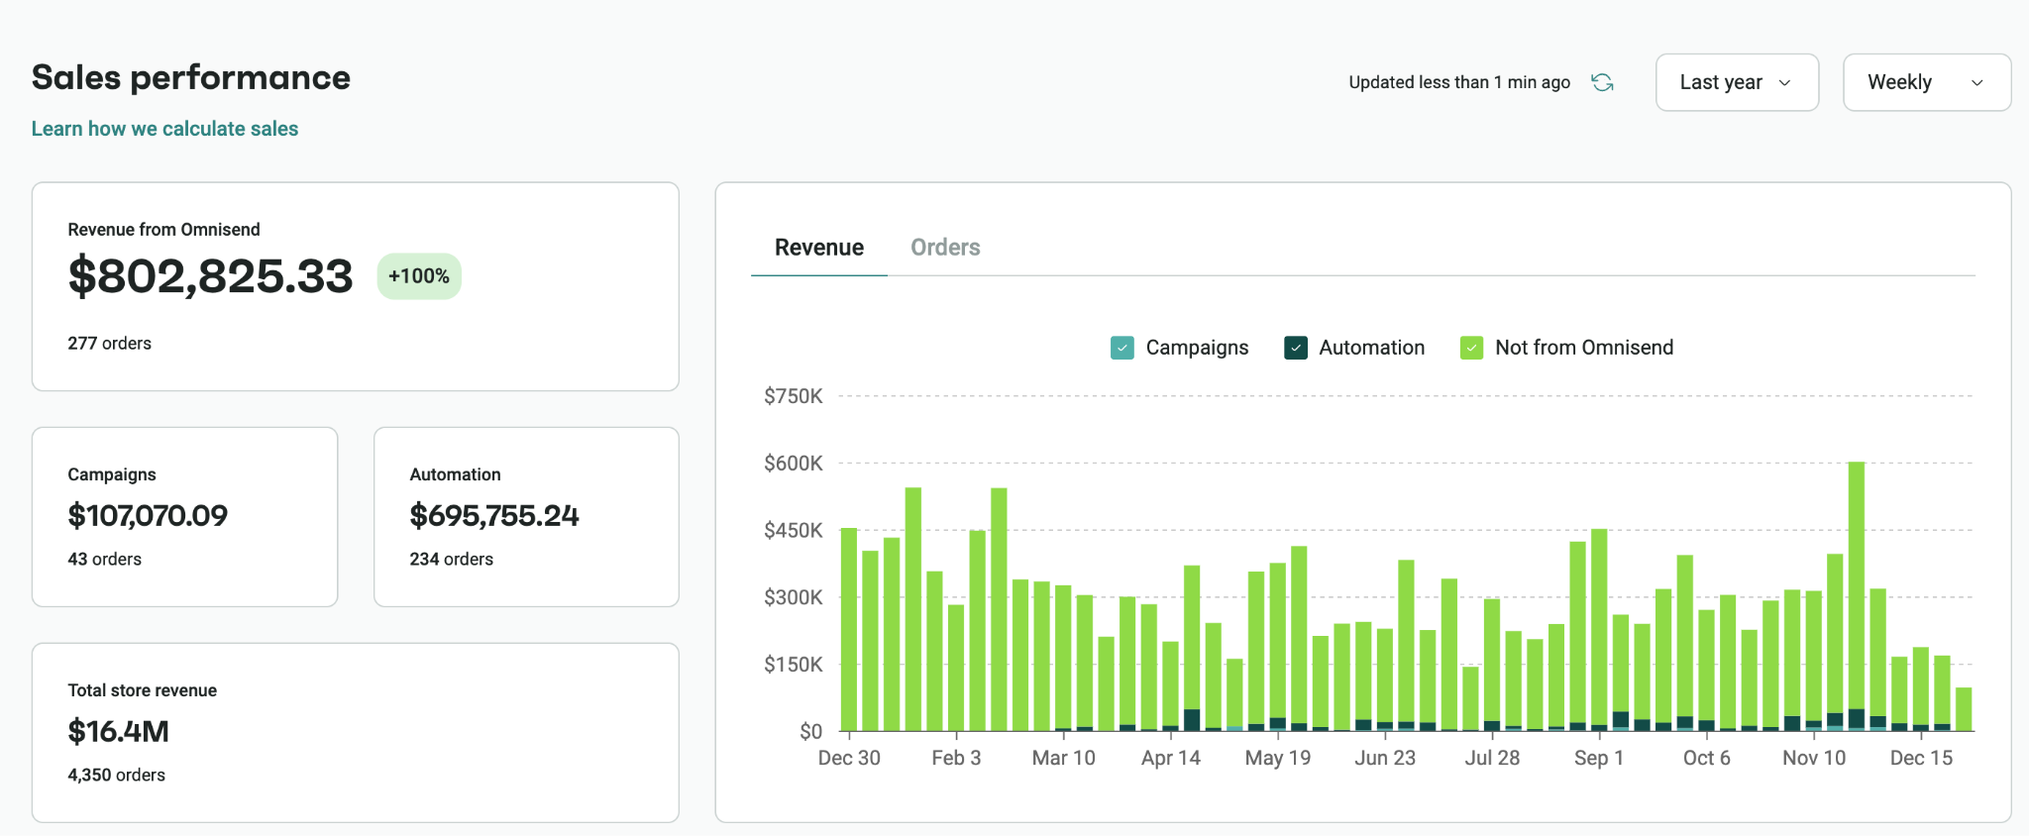Click the Total store revenue label
This screenshot has width=2029, height=836.
(142, 690)
